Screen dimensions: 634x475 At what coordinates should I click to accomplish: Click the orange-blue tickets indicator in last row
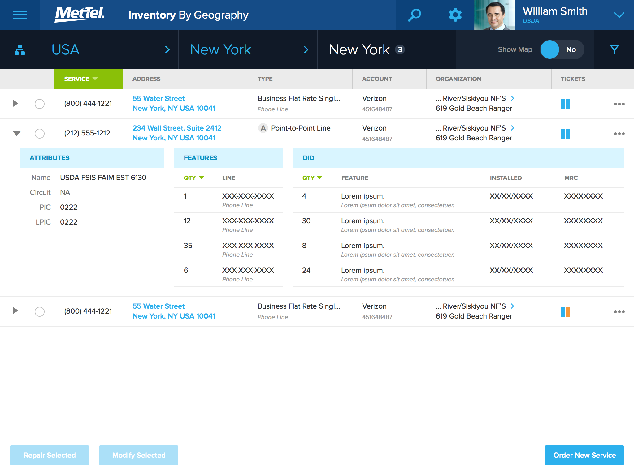click(565, 311)
